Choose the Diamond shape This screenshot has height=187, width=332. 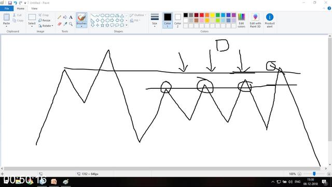pos(98,20)
